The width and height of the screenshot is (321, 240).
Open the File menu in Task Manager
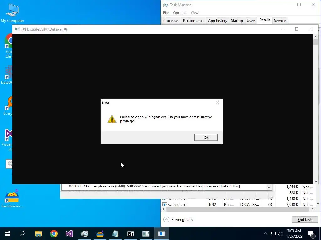tap(166, 12)
